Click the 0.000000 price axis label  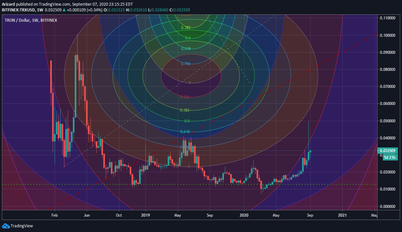click(388, 206)
